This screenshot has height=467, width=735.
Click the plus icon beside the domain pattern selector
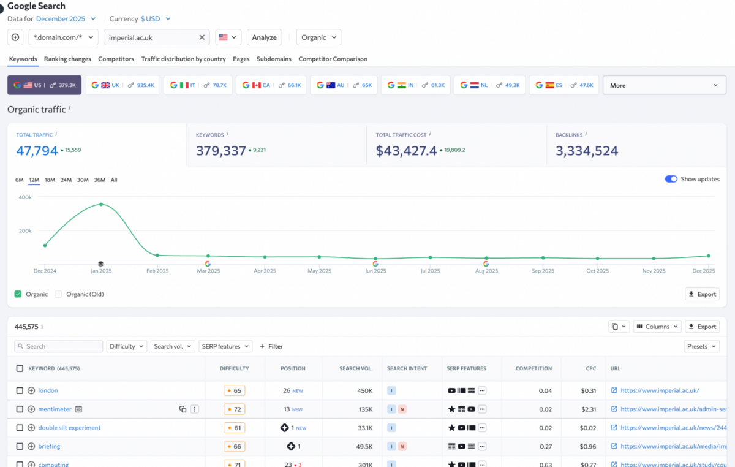coord(15,37)
